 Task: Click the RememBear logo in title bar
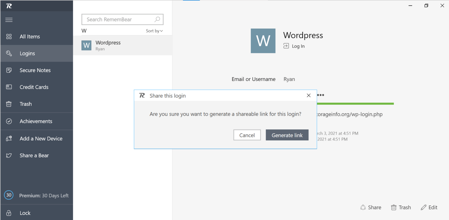9,6
